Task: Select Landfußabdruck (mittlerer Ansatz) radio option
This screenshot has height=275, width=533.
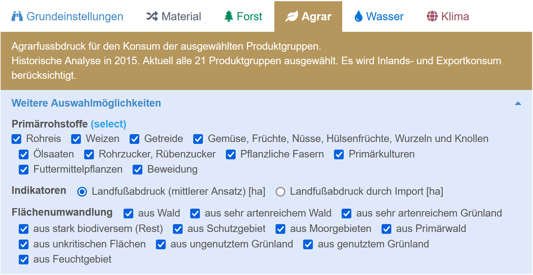Action: click(x=82, y=192)
